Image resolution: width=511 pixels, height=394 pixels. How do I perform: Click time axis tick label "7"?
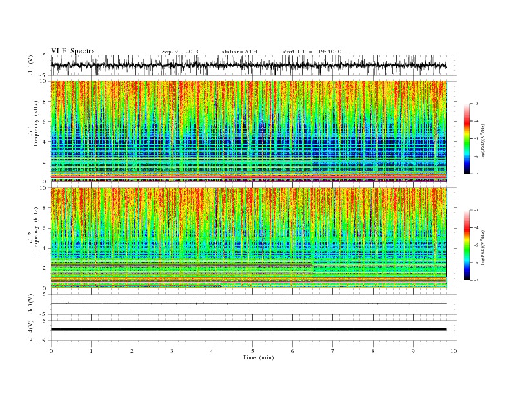pyautogui.click(x=333, y=351)
